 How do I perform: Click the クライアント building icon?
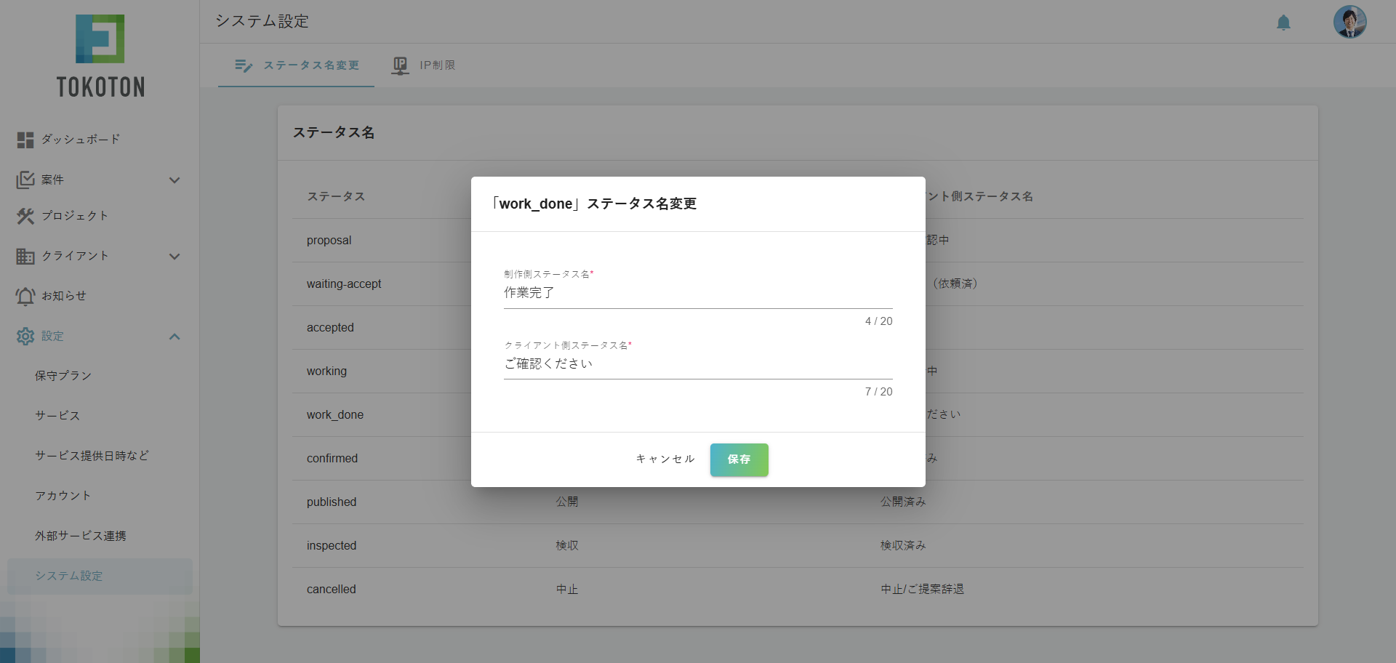(25, 256)
